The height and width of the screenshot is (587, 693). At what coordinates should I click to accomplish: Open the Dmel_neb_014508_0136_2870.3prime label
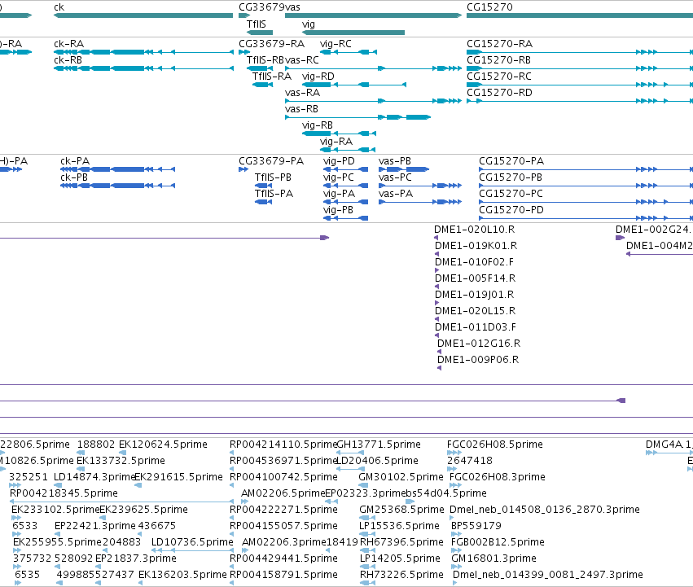pos(545,510)
